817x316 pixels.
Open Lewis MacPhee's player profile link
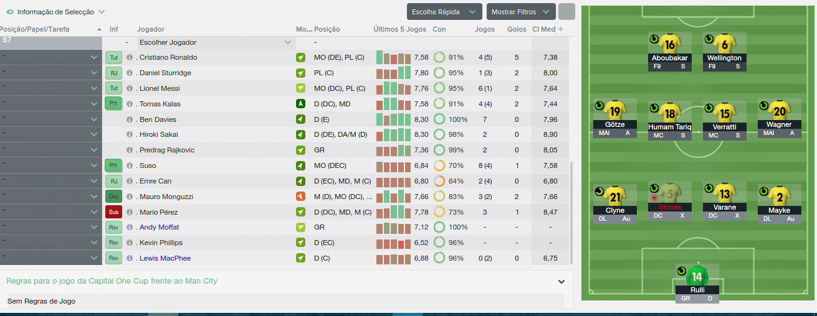point(165,258)
